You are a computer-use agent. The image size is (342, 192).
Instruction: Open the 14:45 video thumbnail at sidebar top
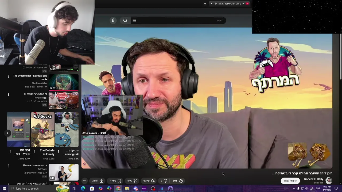tap(64, 68)
